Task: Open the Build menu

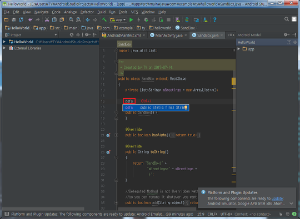Action: (102, 12)
